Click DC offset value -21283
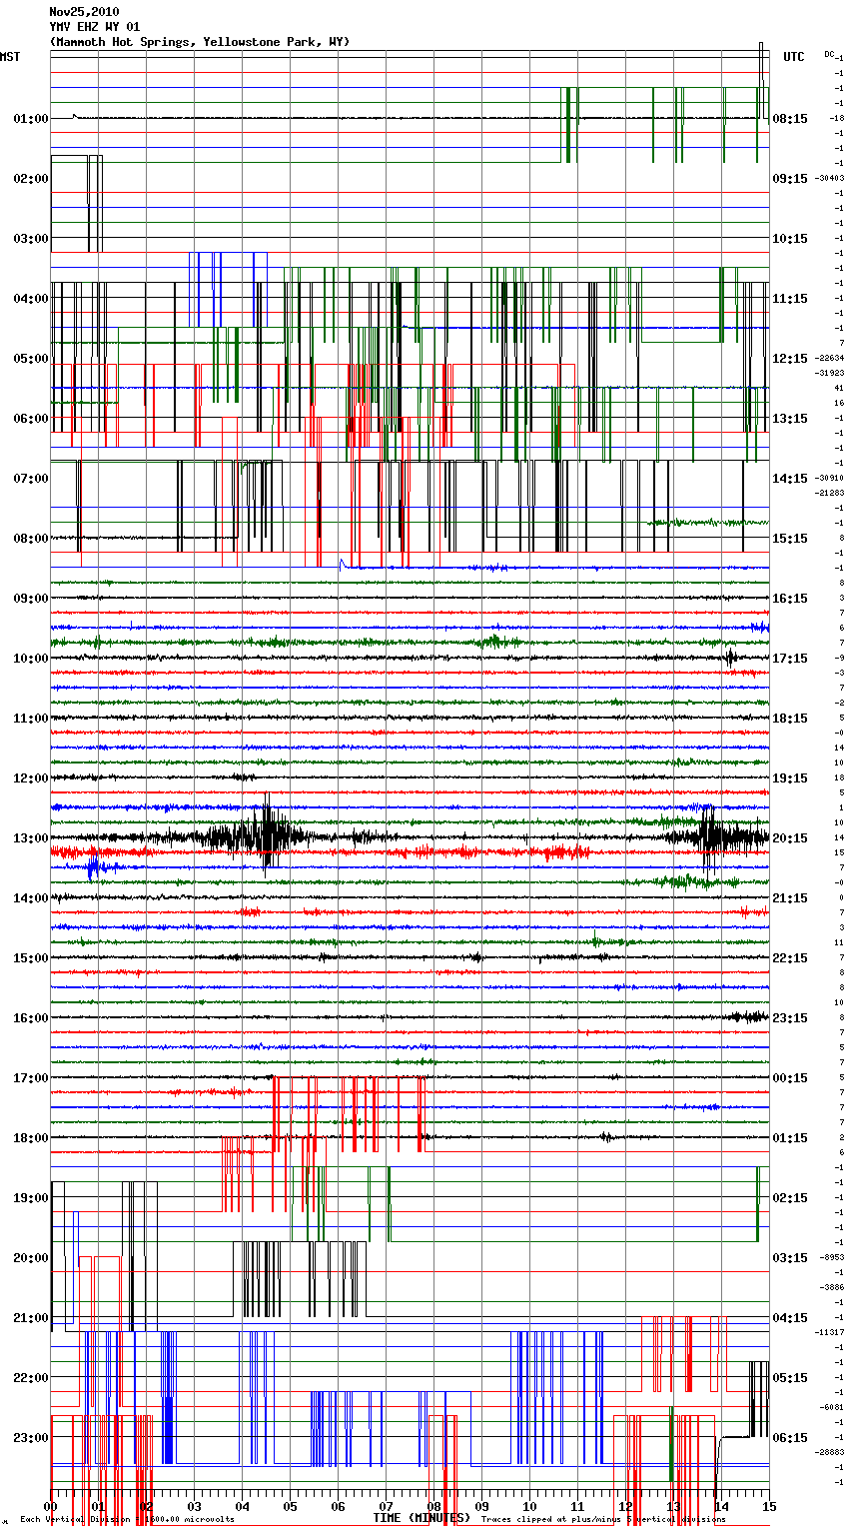 [x=830, y=493]
